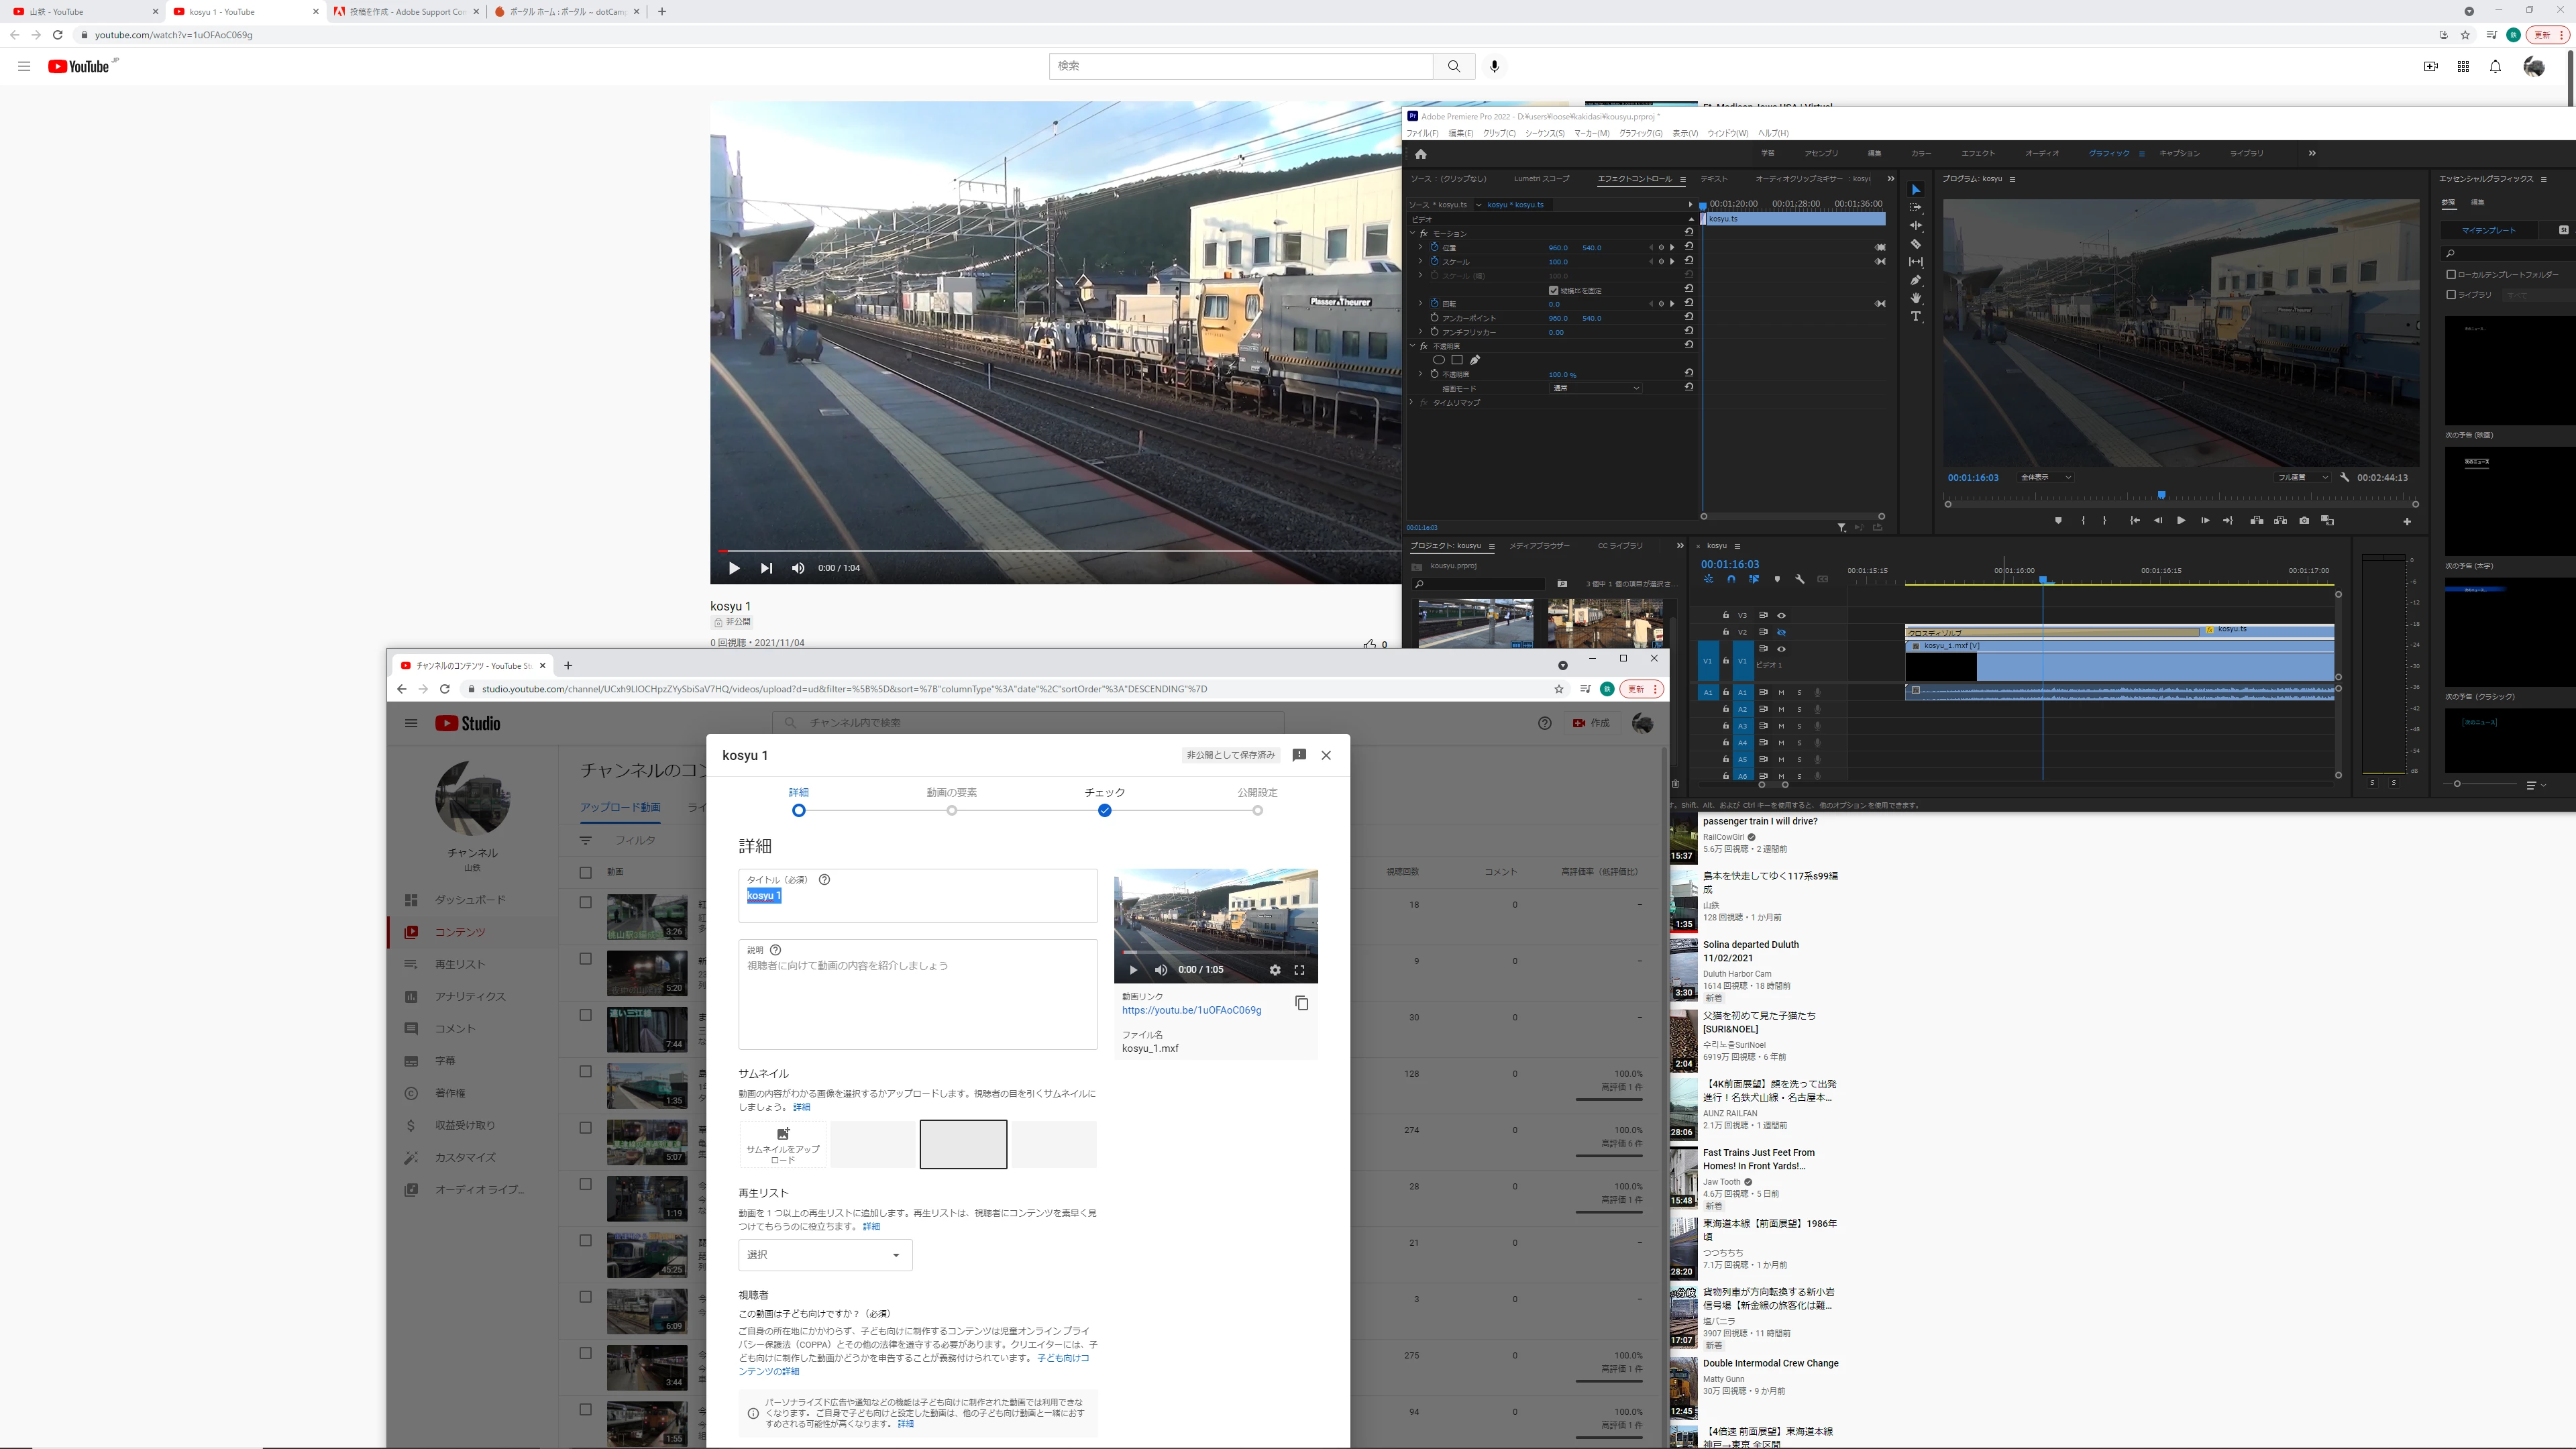Toggle V3 track eye visibility

point(1781,615)
